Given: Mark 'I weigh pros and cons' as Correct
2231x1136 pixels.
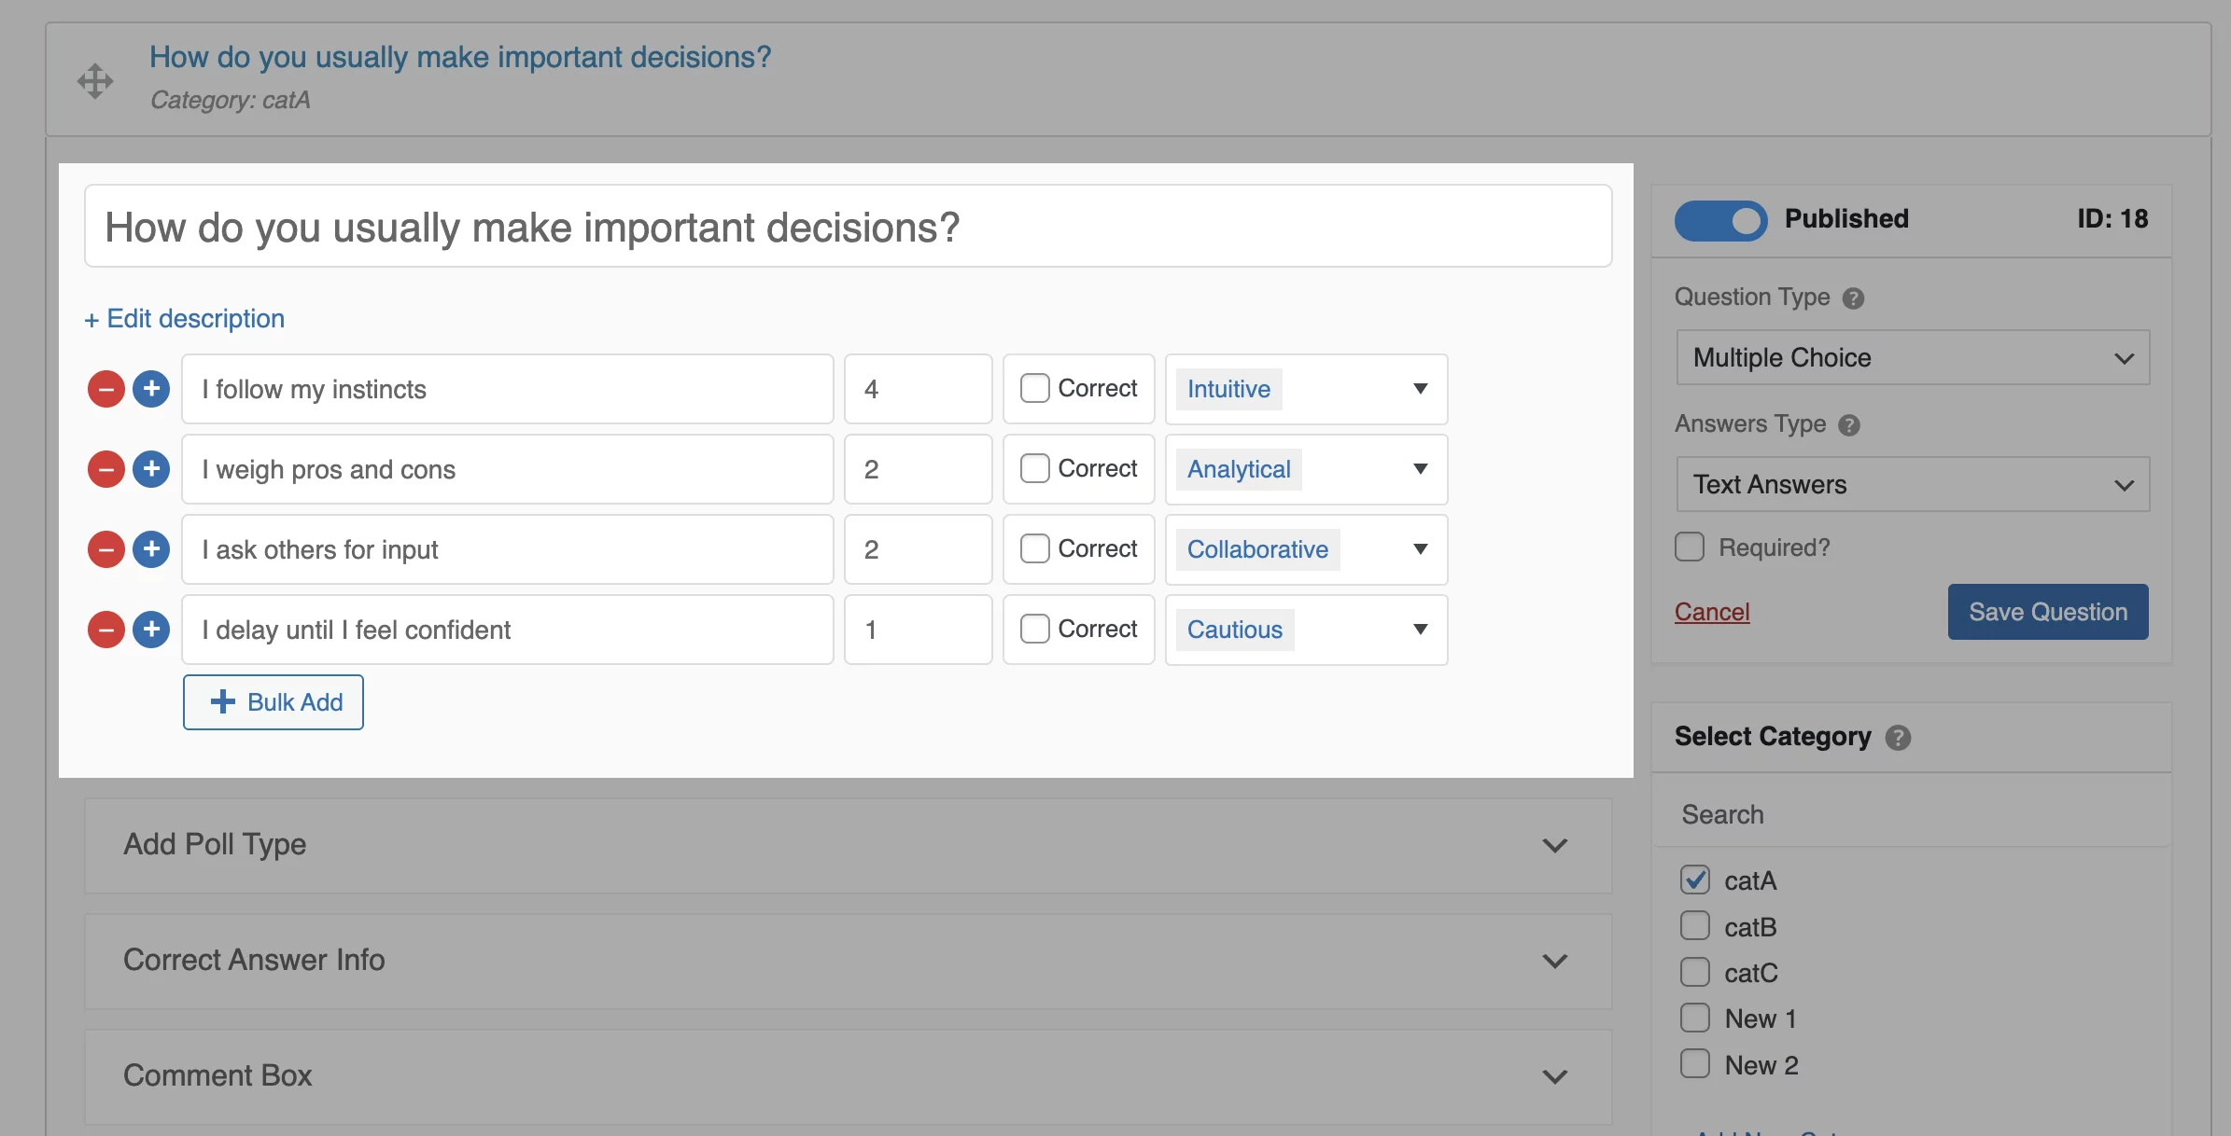Looking at the screenshot, I should click(x=1034, y=469).
